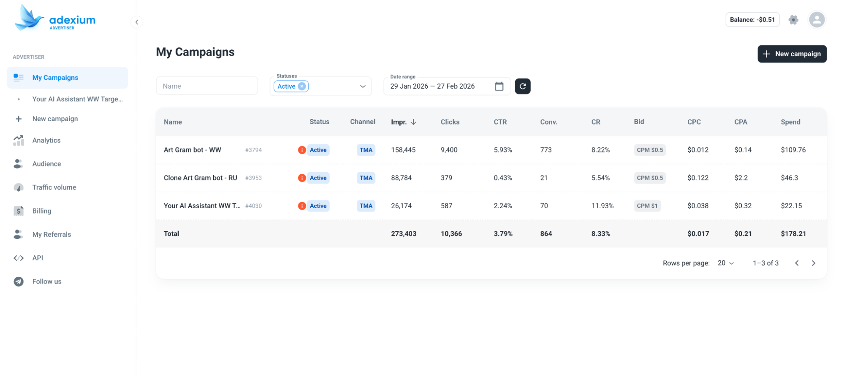The height and width of the screenshot is (376, 844).
Task: Collapse the left sidebar
Action: pyautogui.click(x=137, y=22)
